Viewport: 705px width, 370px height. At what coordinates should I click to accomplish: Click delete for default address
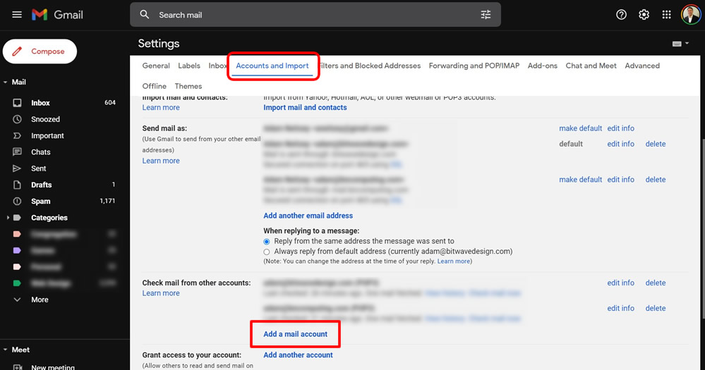point(656,144)
